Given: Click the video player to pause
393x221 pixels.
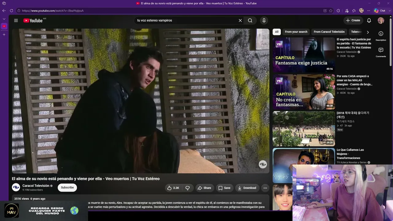Looking at the screenshot, I should click(x=141, y=101).
